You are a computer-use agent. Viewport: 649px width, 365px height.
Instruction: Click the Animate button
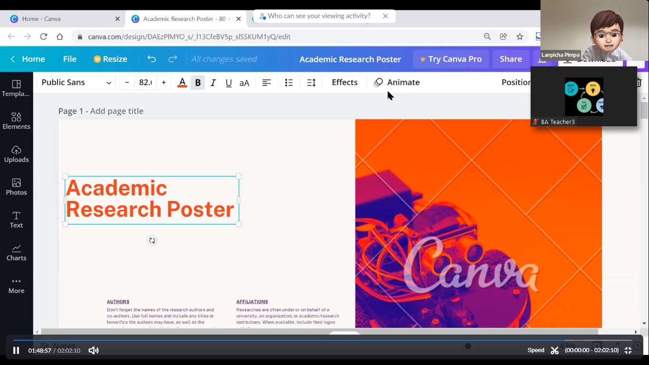397,82
